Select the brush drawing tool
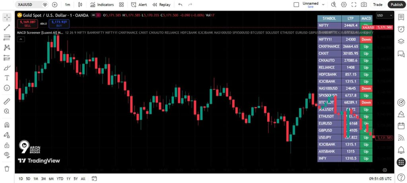The width and height of the screenshot is (407, 183). (7, 68)
